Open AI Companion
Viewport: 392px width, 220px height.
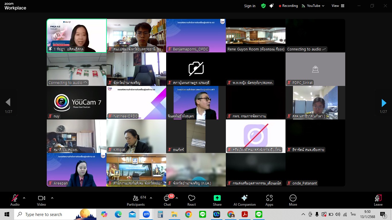tap(244, 200)
